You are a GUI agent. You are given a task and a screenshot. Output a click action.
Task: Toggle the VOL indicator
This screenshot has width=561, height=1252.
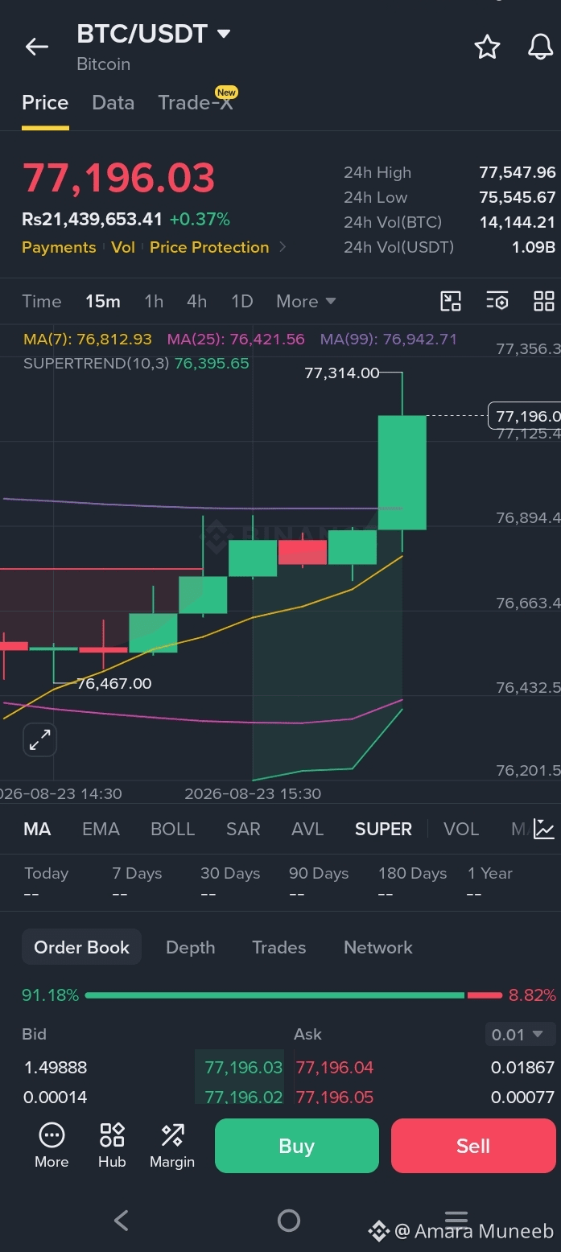[x=461, y=829]
